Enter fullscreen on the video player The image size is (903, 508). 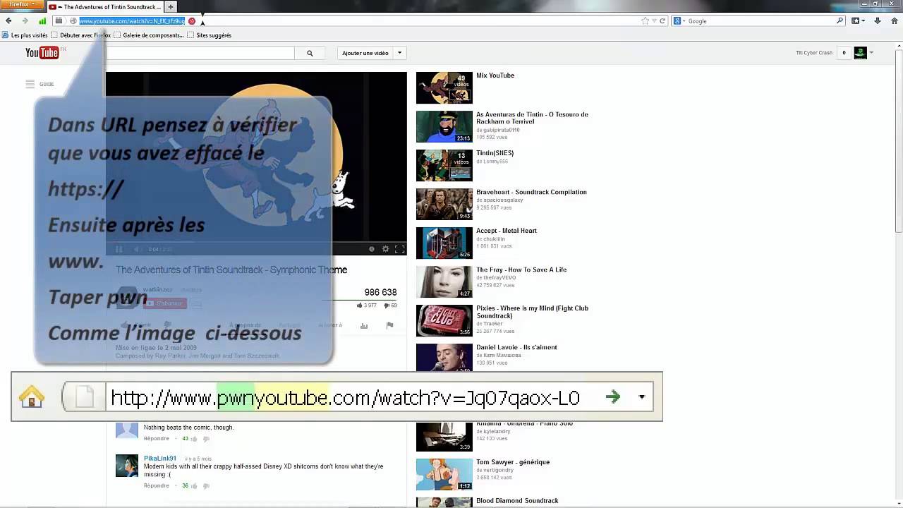pos(399,249)
